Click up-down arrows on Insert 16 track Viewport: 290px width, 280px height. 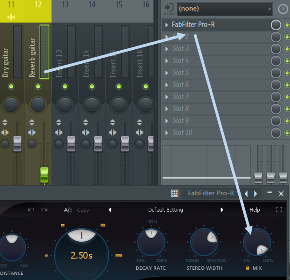[139, 122]
